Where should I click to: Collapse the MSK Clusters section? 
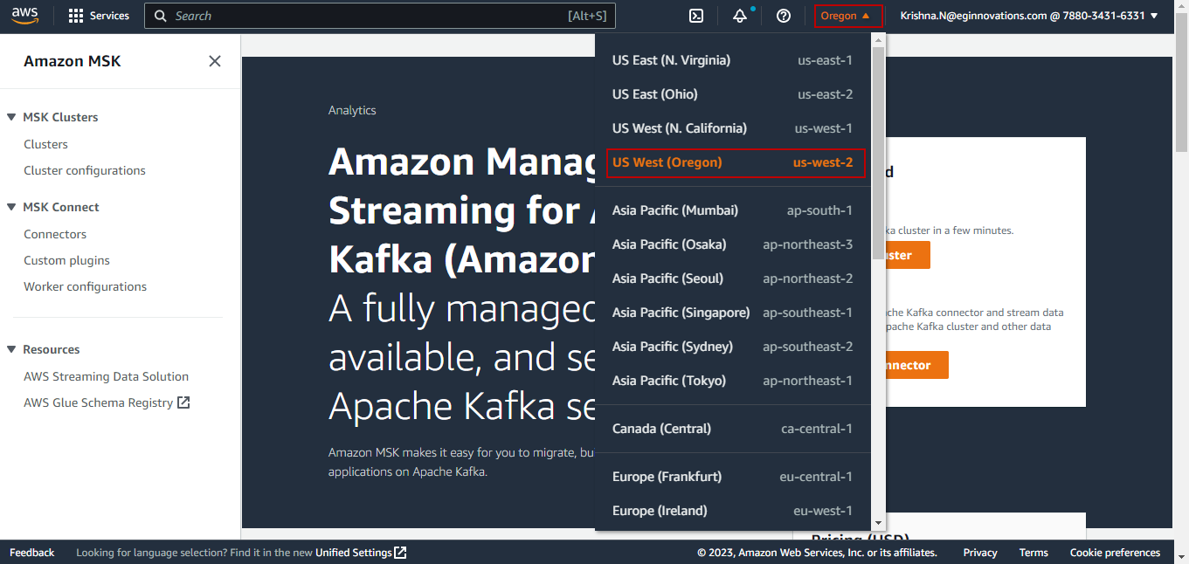coord(11,117)
